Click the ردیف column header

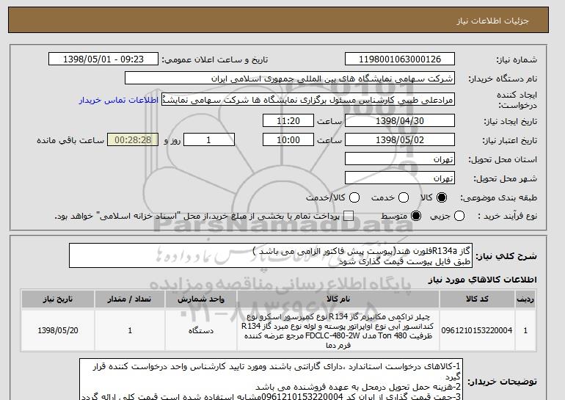[525, 299]
